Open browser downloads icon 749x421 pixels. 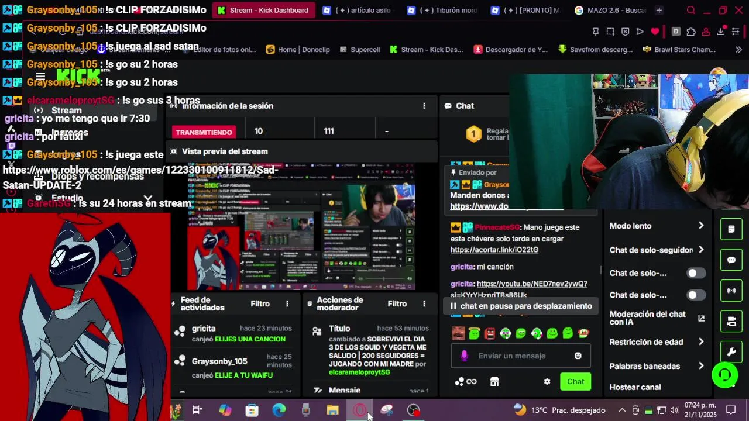[721, 32]
